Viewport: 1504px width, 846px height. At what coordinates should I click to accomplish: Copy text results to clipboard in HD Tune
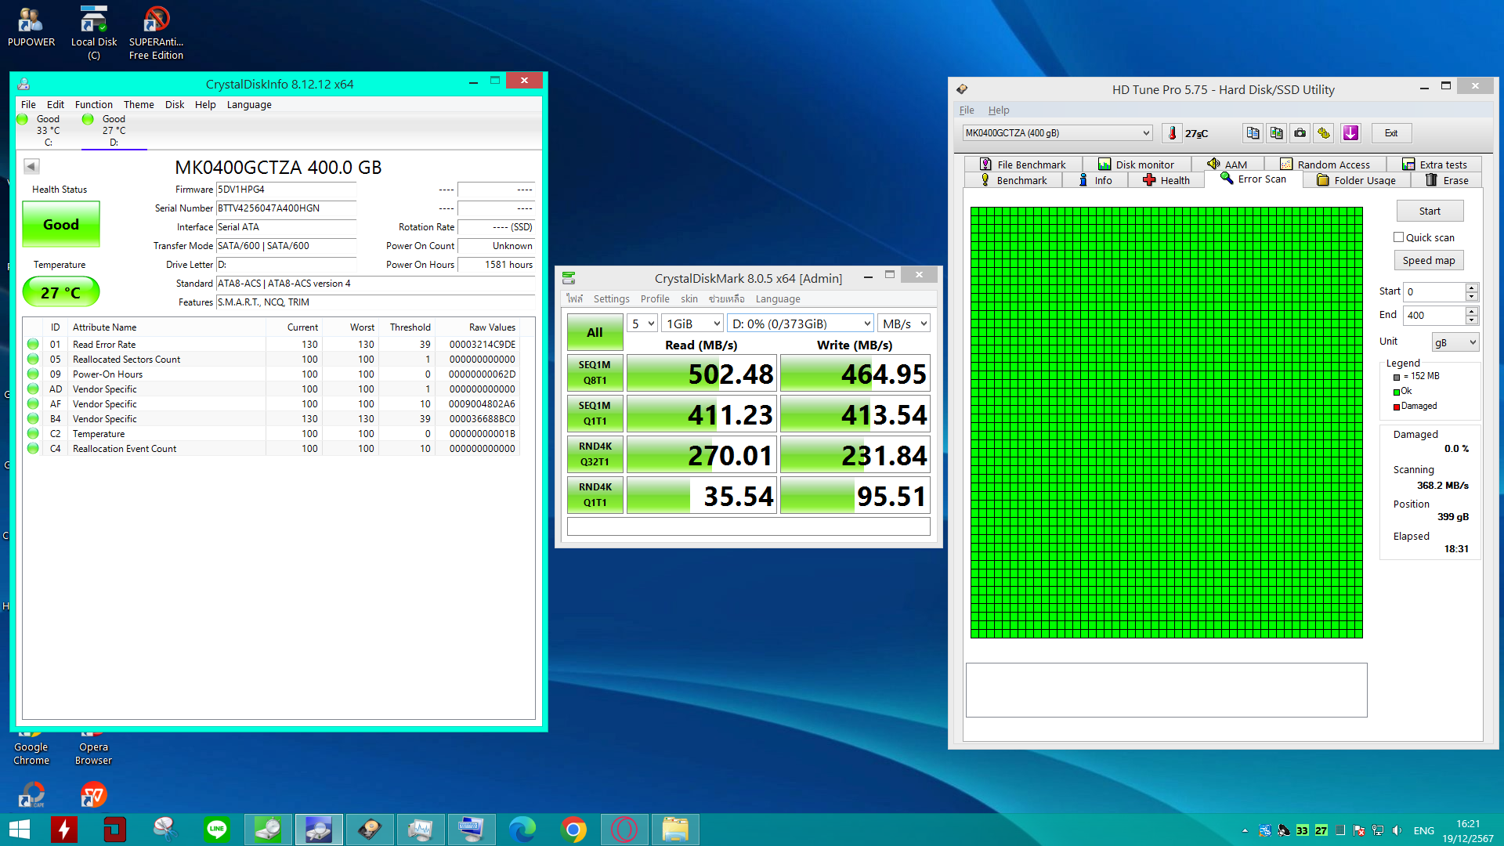pyautogui.click(x=1252, y=133)
